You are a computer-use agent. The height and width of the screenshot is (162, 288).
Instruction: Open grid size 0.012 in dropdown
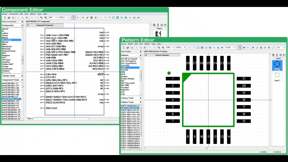coord(68,18)
